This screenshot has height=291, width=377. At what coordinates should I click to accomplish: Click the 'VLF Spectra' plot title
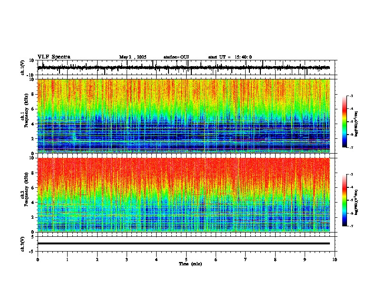tap(54, 57)
